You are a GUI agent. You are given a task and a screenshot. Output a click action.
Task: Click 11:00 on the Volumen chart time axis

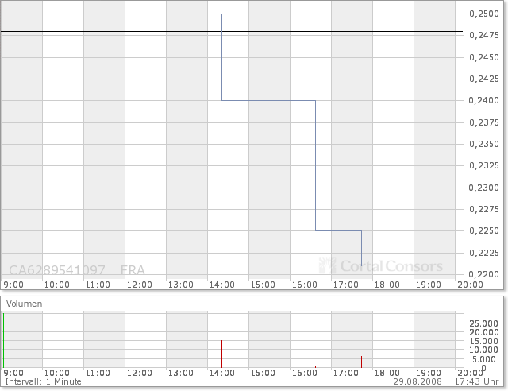98,374
